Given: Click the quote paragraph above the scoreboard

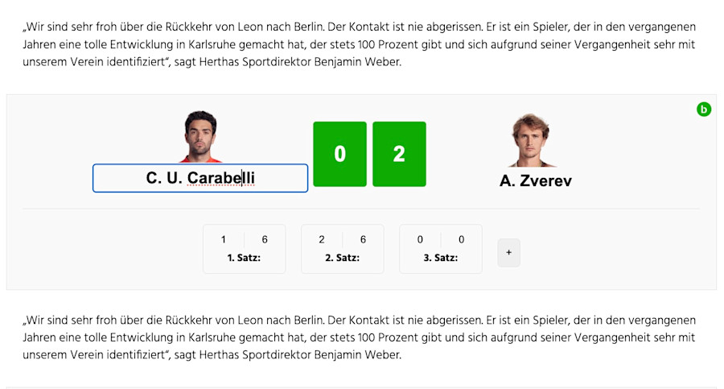Looking at the screenshot, I should coord(359,44).
